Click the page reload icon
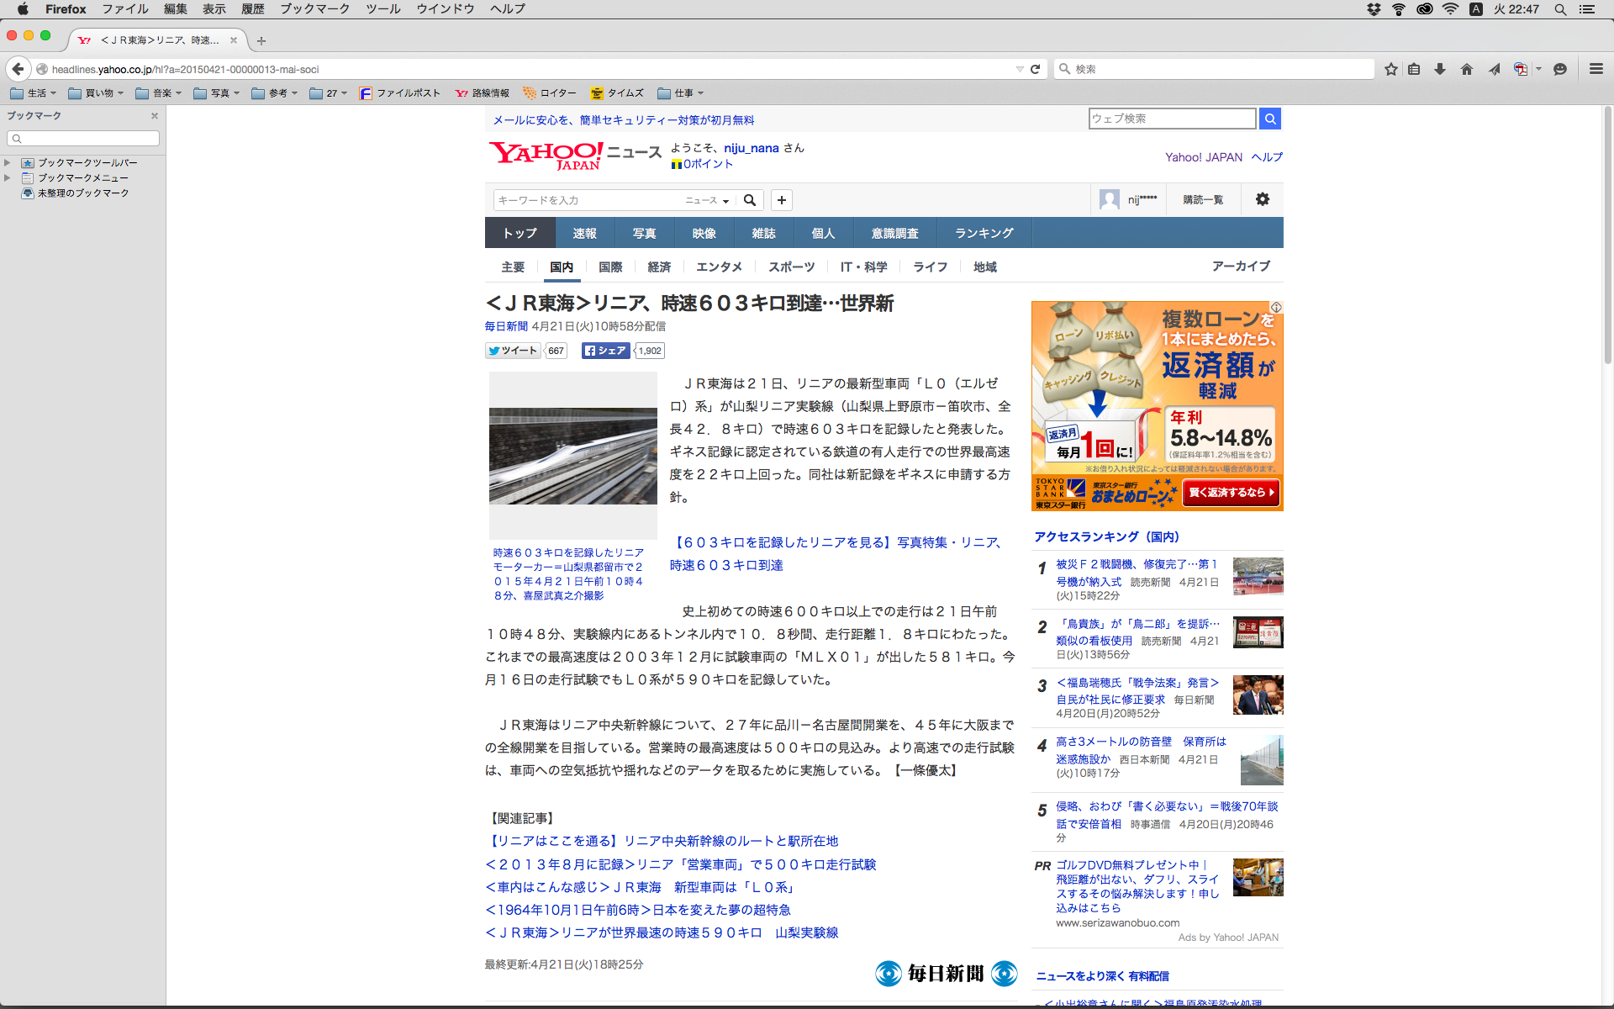This screenshot has width=1614, height=1009. coord(1036,69)
